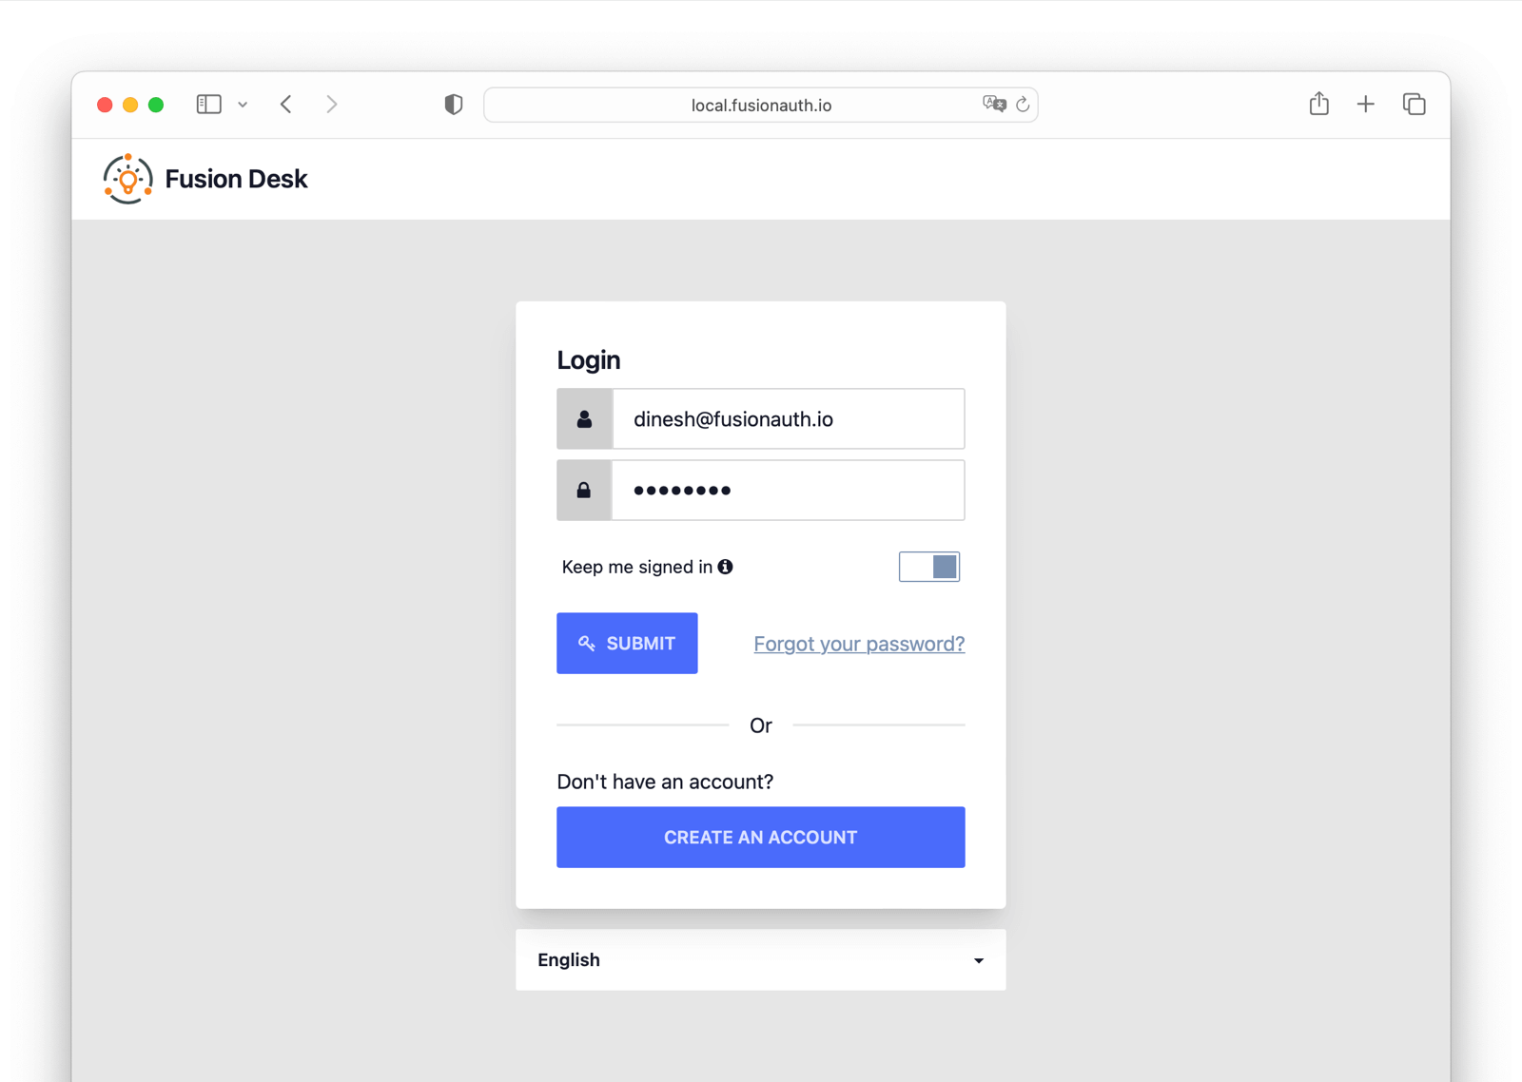Click the Login heading
The width and height of the screenshot is (1522, 1082).
[589, 360]
